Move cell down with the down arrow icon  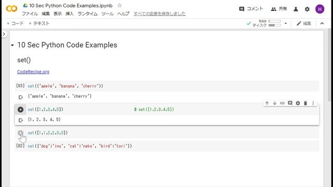(275, 103)
